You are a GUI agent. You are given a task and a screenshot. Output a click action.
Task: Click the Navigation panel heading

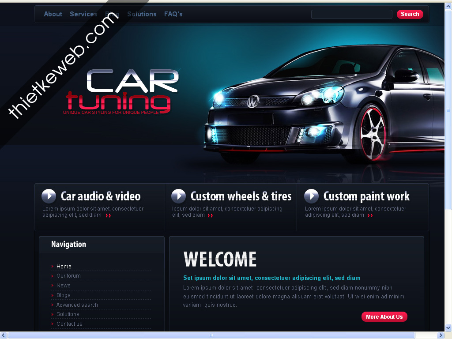pyautogui.click(x=68, y=245)
